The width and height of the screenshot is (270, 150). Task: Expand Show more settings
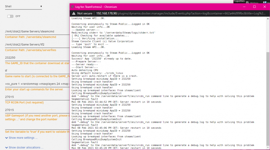[x=21, y=138]
